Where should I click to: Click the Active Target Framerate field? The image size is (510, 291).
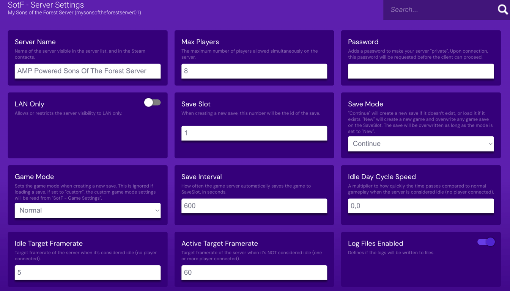254,272
